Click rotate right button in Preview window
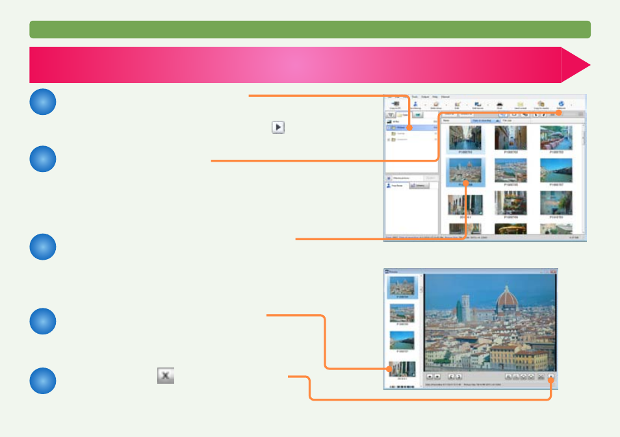 click(x=459, y=377)
